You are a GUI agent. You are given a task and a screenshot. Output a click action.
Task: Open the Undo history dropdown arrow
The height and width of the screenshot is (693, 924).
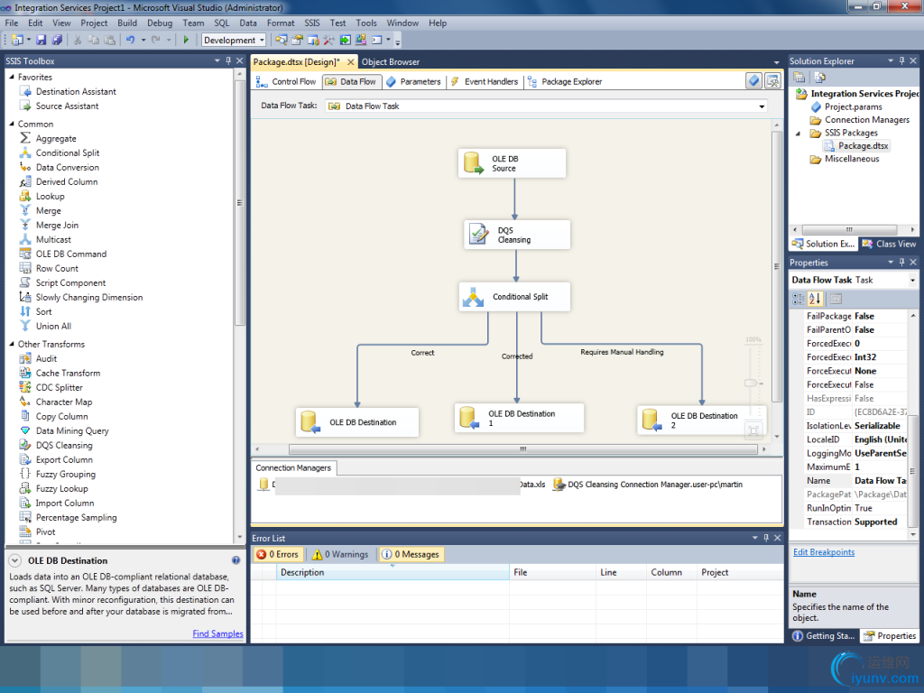[143, 40]
